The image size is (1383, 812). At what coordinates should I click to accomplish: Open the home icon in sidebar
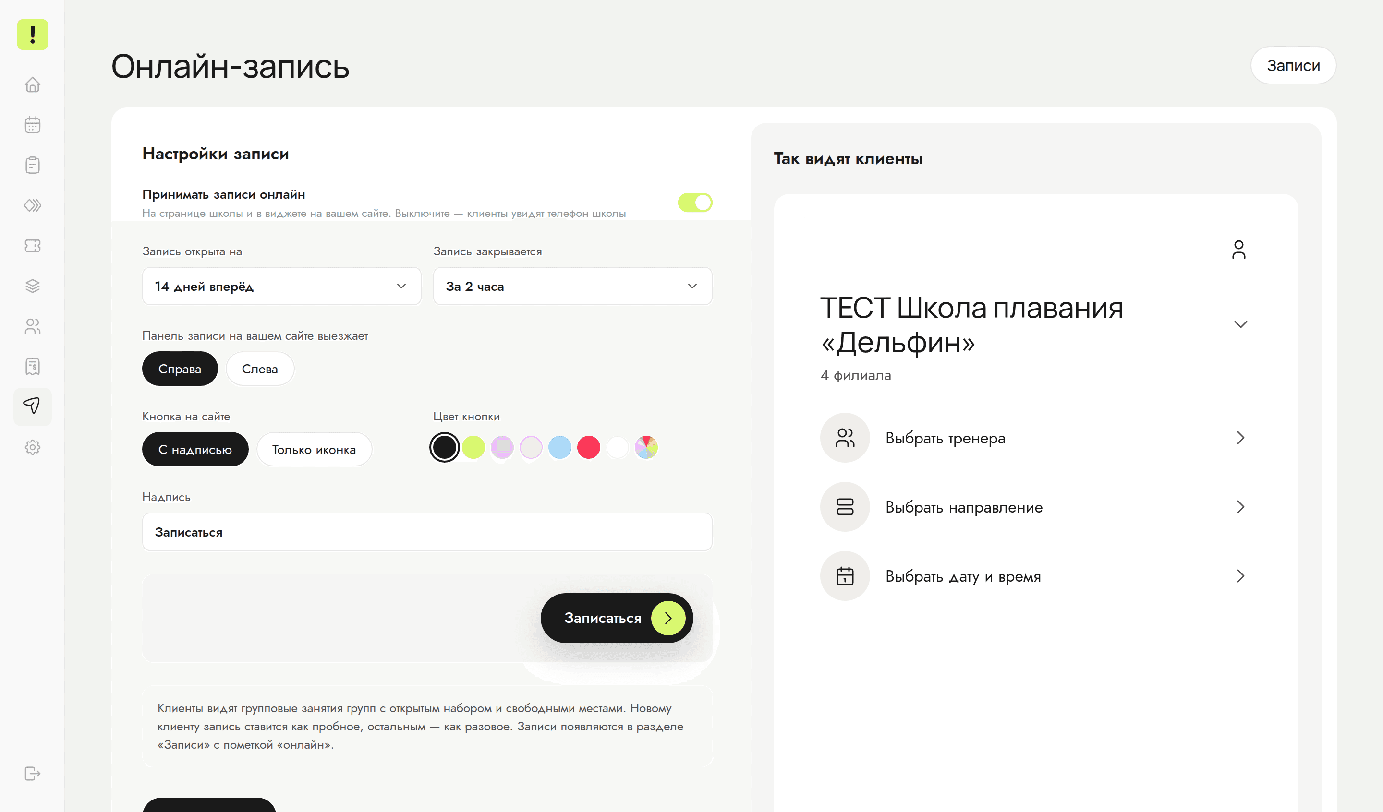pos(32,84)
